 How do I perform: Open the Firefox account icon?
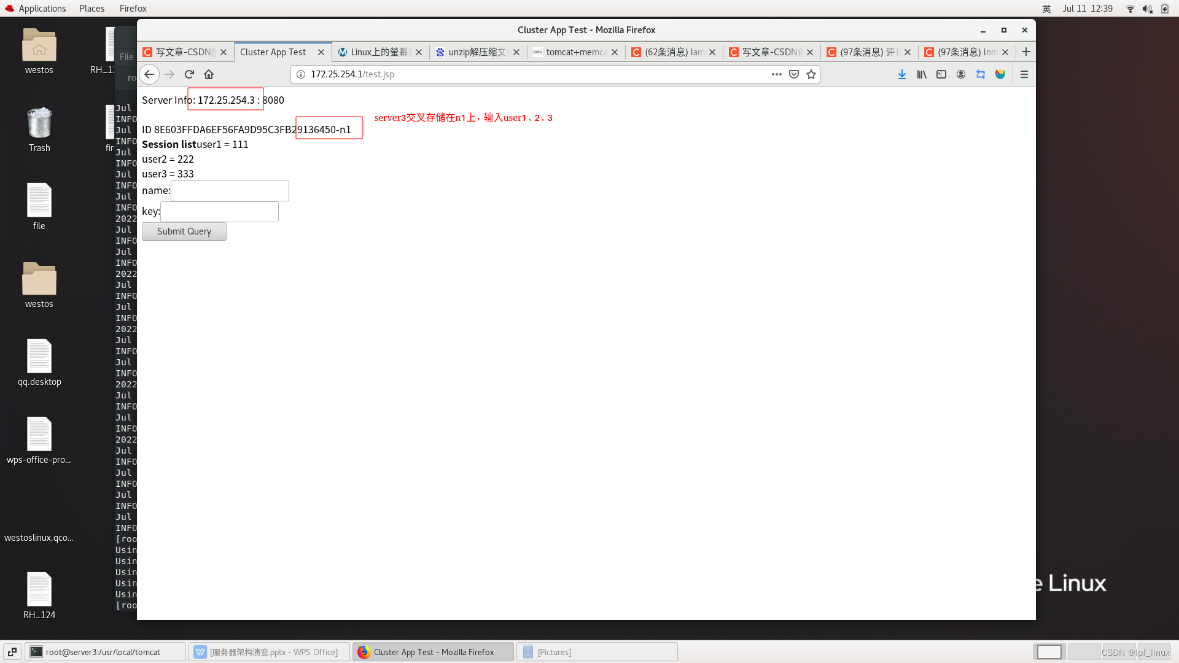coord(961,74)
